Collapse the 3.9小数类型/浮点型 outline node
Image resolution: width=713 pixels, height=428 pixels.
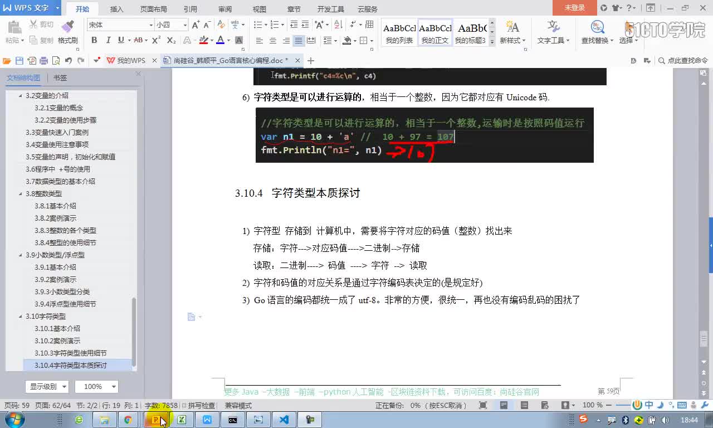click(x=21, y=255)
